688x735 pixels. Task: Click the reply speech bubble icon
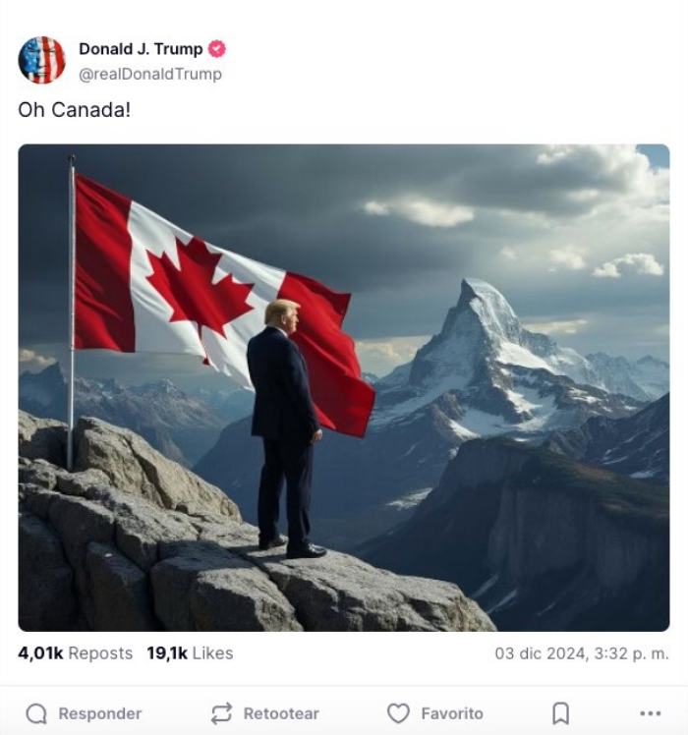click(36, 714)
